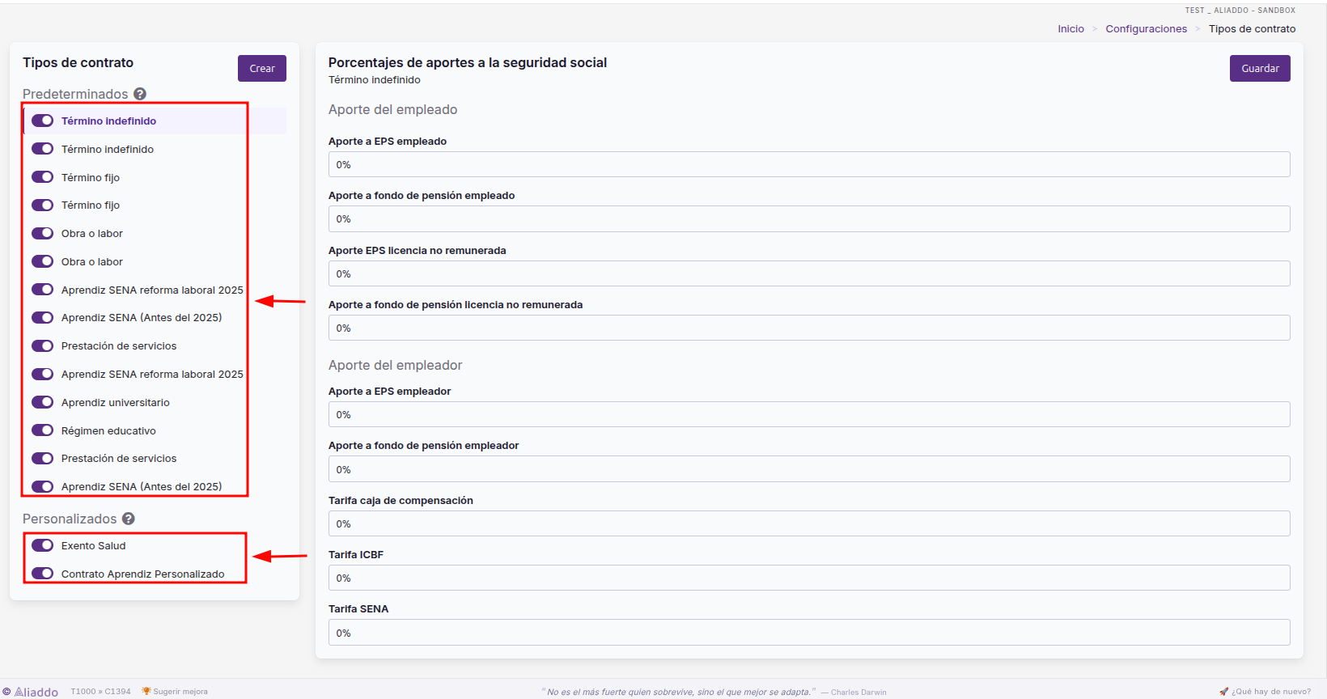Open Configuraciones breadcrumb link
This screenshot has width=1327, height=699.
tap(1146, 29)
